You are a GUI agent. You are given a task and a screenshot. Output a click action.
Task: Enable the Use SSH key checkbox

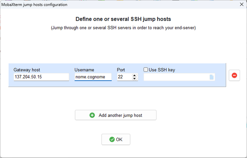[146, 70]
